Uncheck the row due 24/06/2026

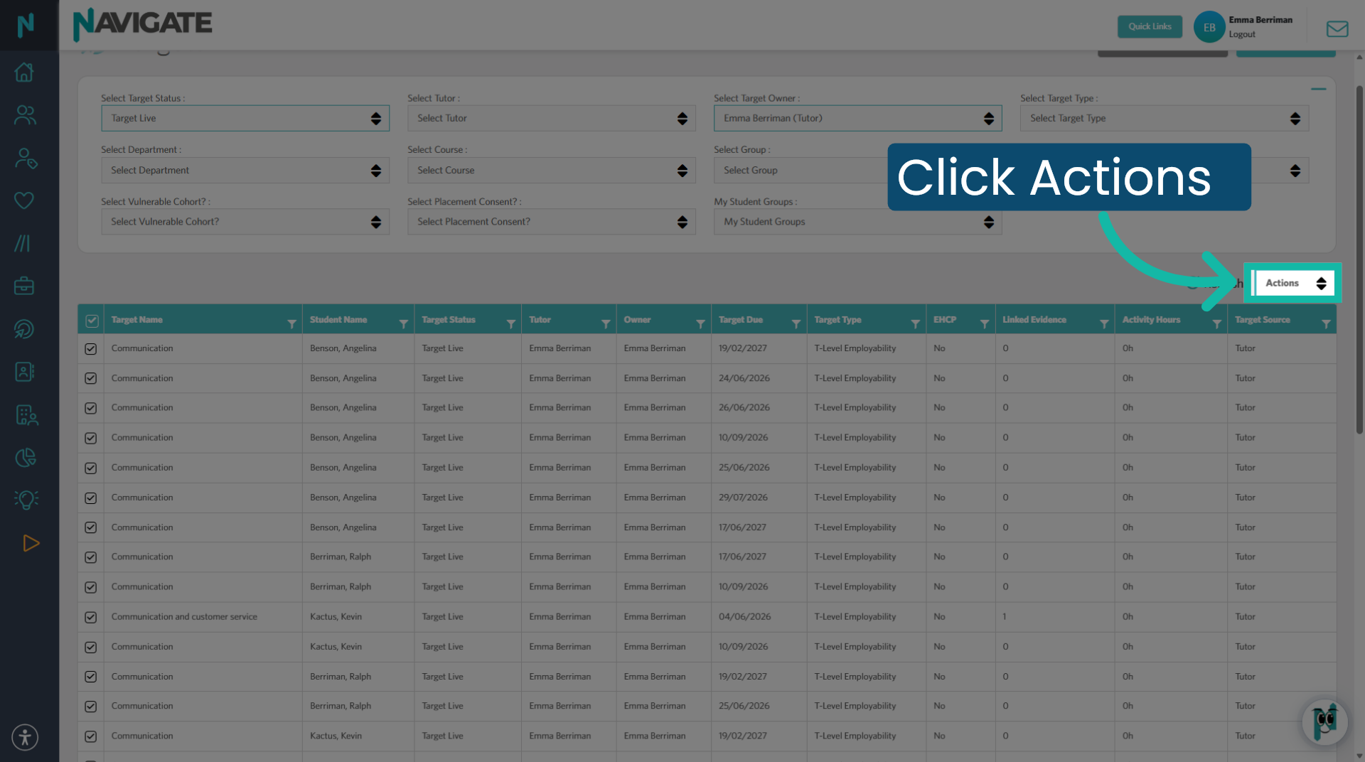(x=90, y=378)
